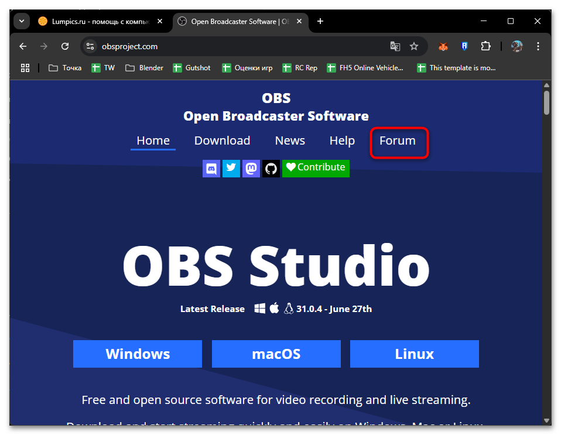561x435 pixels.
Task: Open the OBS Twitter icon
Action: point(231,169)
